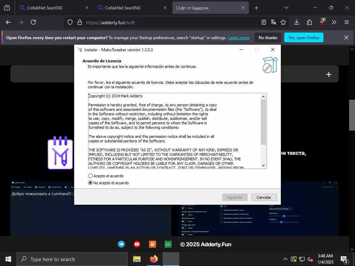
Task: Dismiss the startup notification bar
Action: point(346,37)
